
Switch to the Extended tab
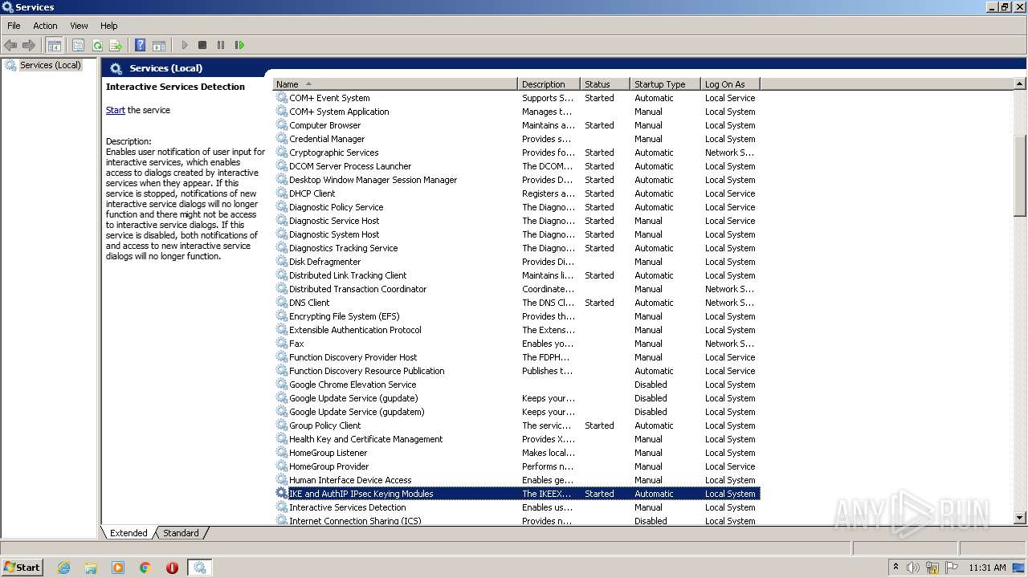(128, 533)
